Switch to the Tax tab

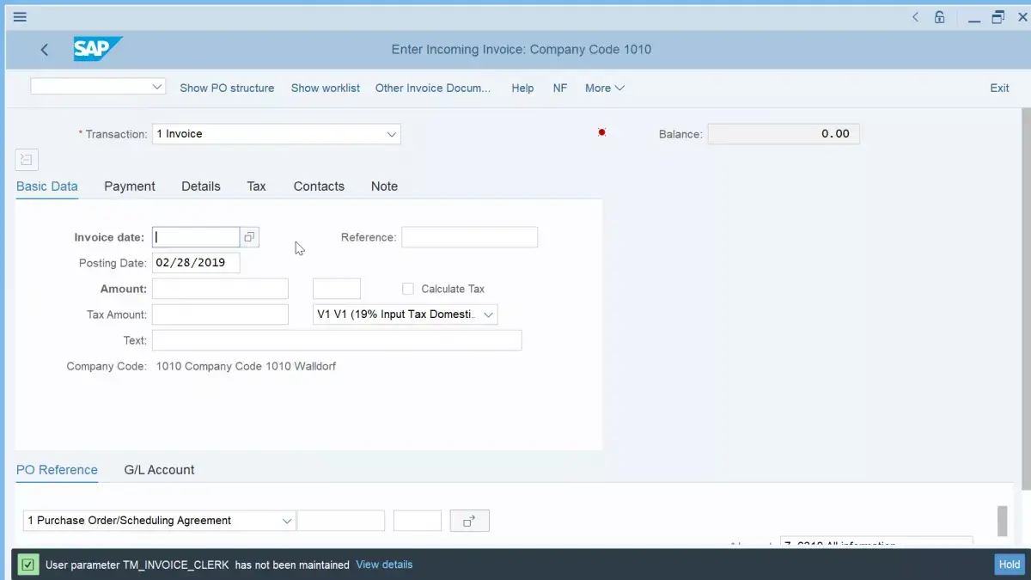click(x=257, y=186)
